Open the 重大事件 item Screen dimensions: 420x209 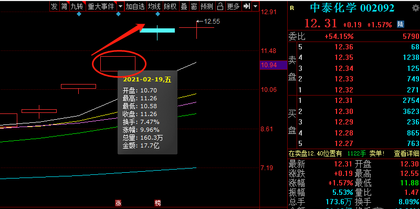click(101, 6)
